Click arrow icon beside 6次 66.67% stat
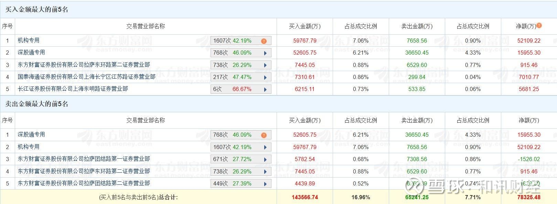The image size is (557, 204). [265, 90]
